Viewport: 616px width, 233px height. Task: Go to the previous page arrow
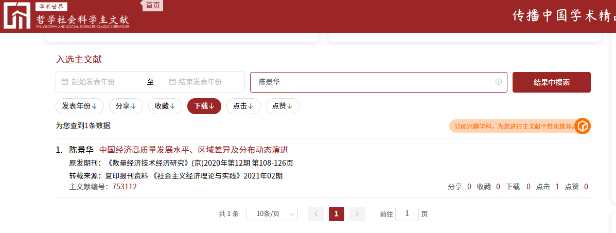click(x=316, y=214)
